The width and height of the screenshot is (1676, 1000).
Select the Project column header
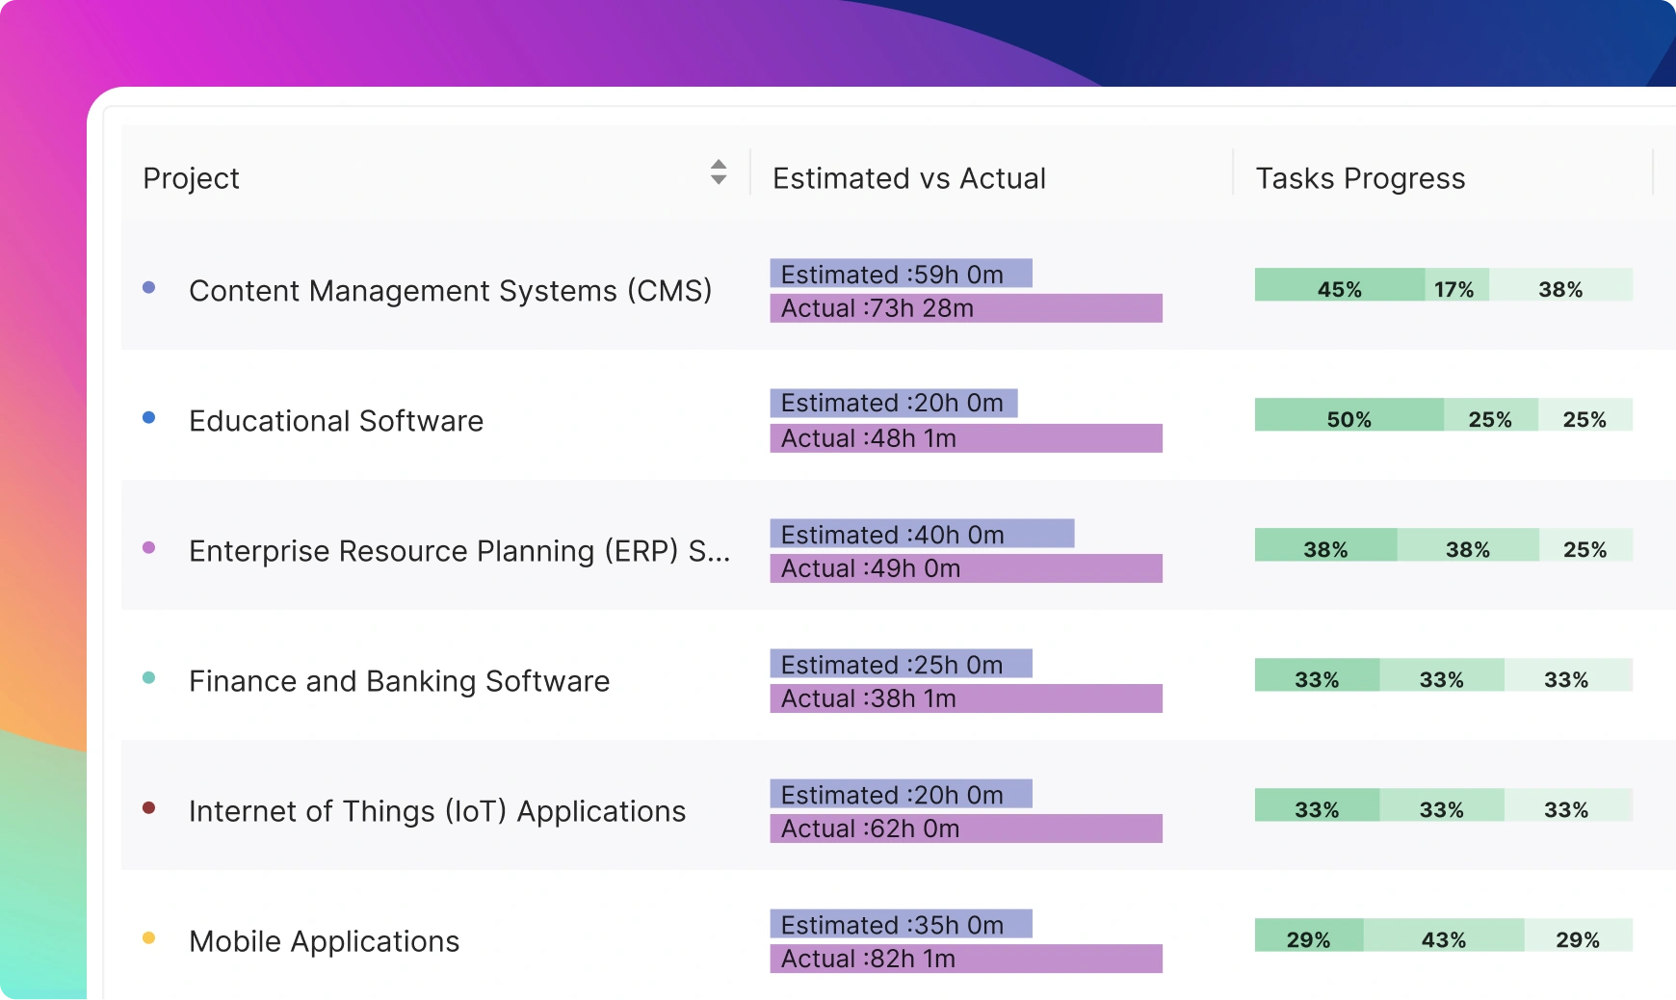(x=192, y=178)
